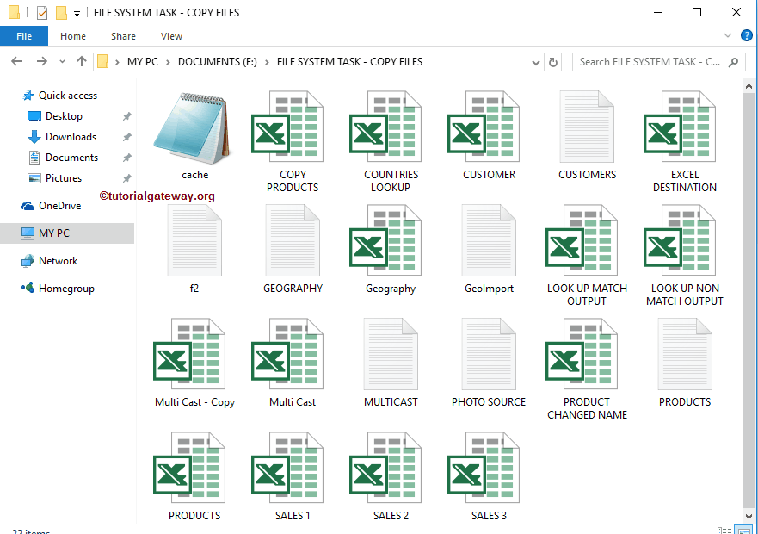Unpin Pictures using its pin icon
Viewport: 758px width, 534px height.
point(126,178)
